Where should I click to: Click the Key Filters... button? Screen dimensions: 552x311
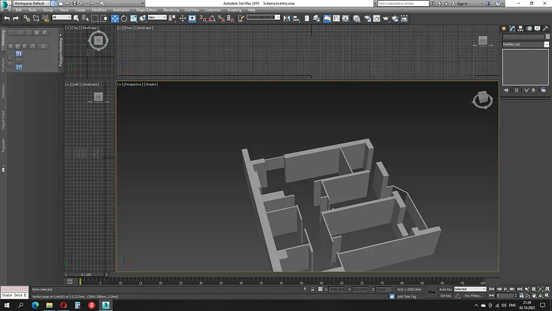(473, 296)
